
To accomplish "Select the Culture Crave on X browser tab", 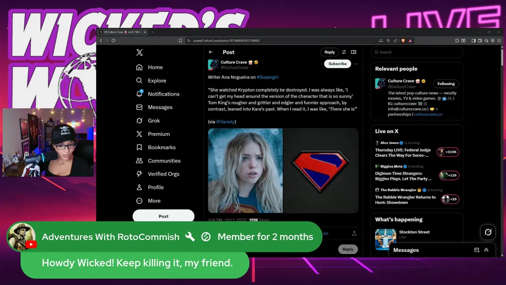I will pyautogui.click(x=122, y=32).
